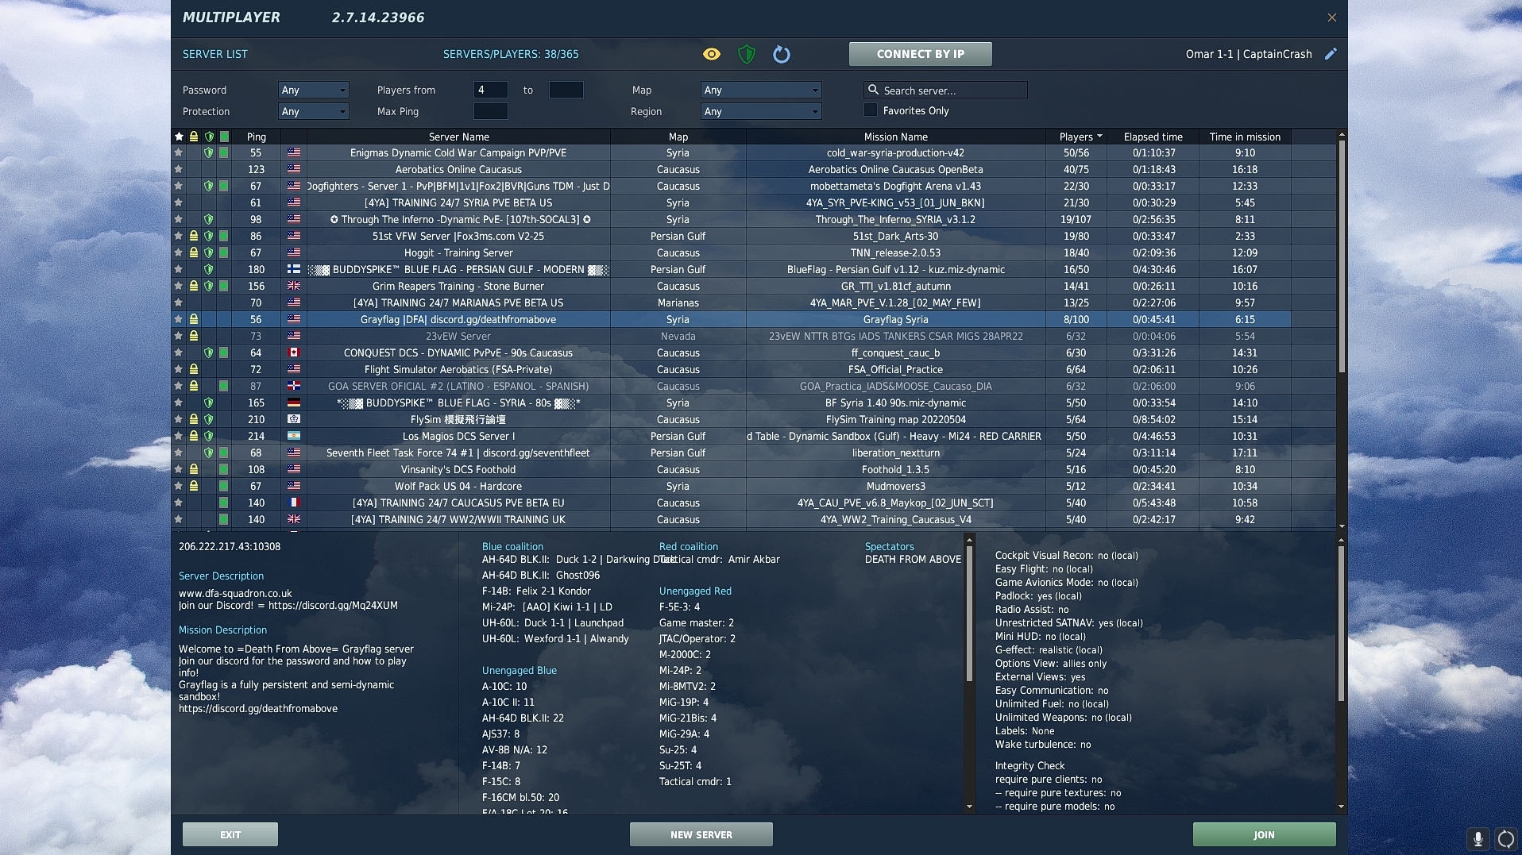Star the Wolf Pack US 04 server
Viewport: 1522px width, 855px height.
(x=179, y=486)
